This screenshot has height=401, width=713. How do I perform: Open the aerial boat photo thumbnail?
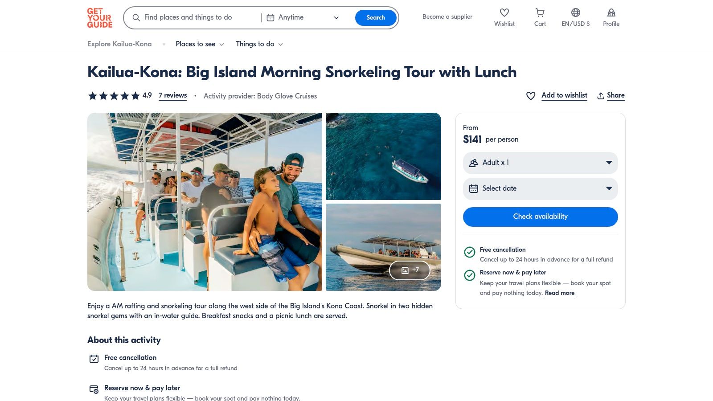pos(383,156)
